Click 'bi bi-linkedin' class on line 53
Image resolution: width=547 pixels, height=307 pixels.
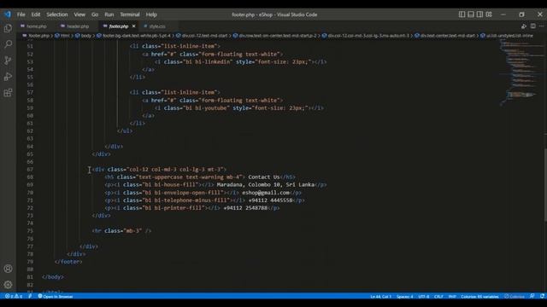(209, 62)
